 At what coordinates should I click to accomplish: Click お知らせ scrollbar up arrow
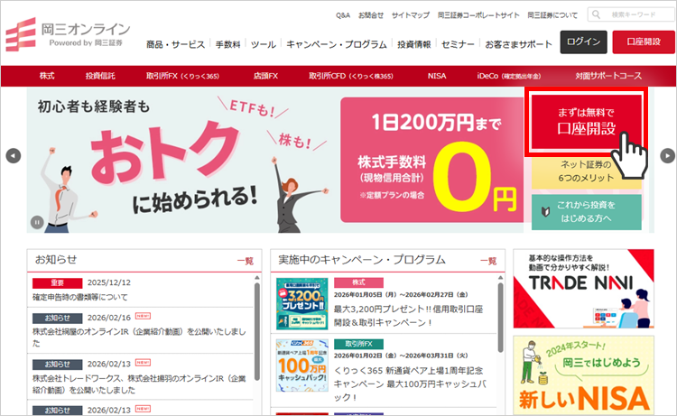tap(257, 278)
